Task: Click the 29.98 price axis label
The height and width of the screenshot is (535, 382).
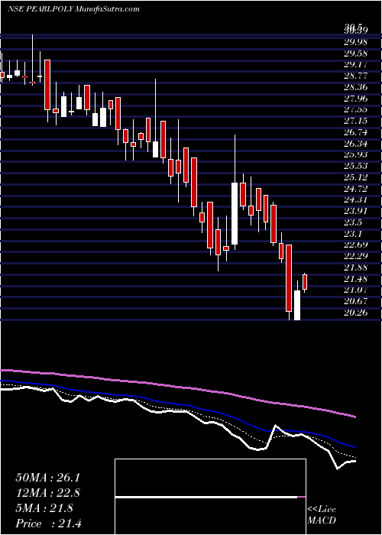Action: (356, 42)
